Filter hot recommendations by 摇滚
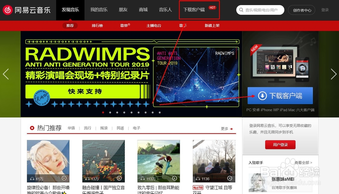 104,128
